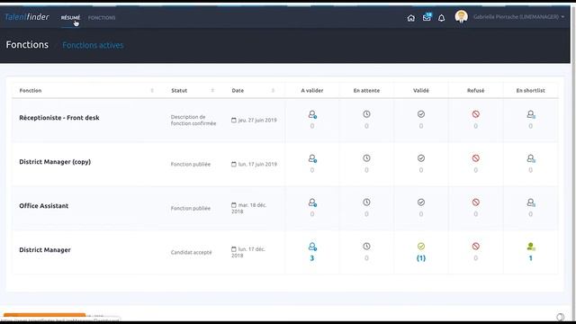Open shortlist icon for Office Assistant
Screen dimensions: 576x324
pos(531,202)
